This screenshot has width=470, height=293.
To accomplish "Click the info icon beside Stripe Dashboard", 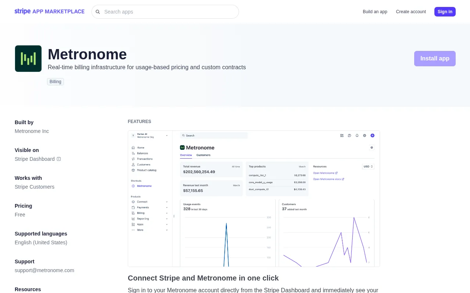I will 59,159.
